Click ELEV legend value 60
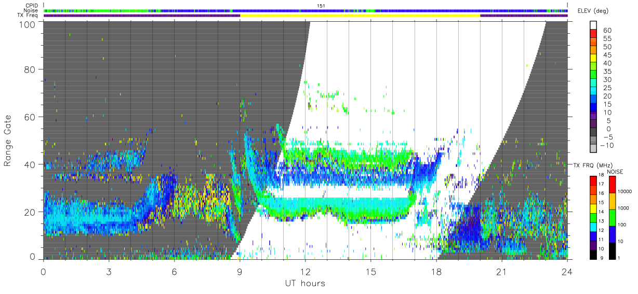Image resolution: width=638 pixels, height=294 pixels. 607,30
